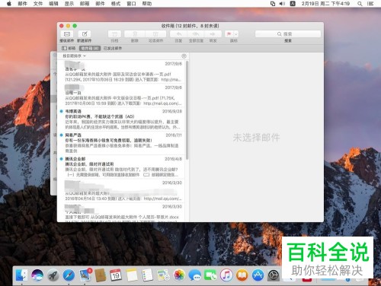381x286 pixels.
Task: Open Reminders from the Dock
Action: tap(147, 275)
